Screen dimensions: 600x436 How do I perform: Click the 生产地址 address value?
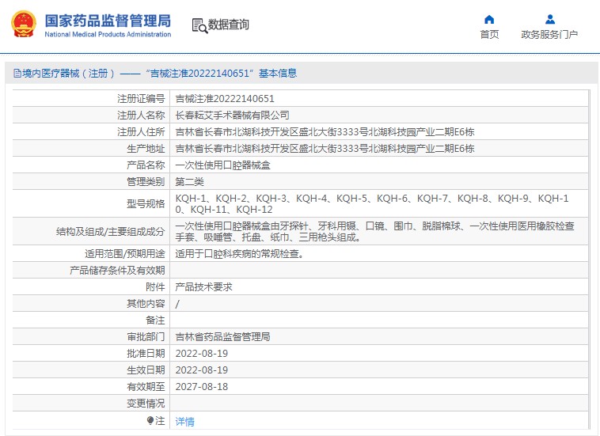click(x=325, y=149)
